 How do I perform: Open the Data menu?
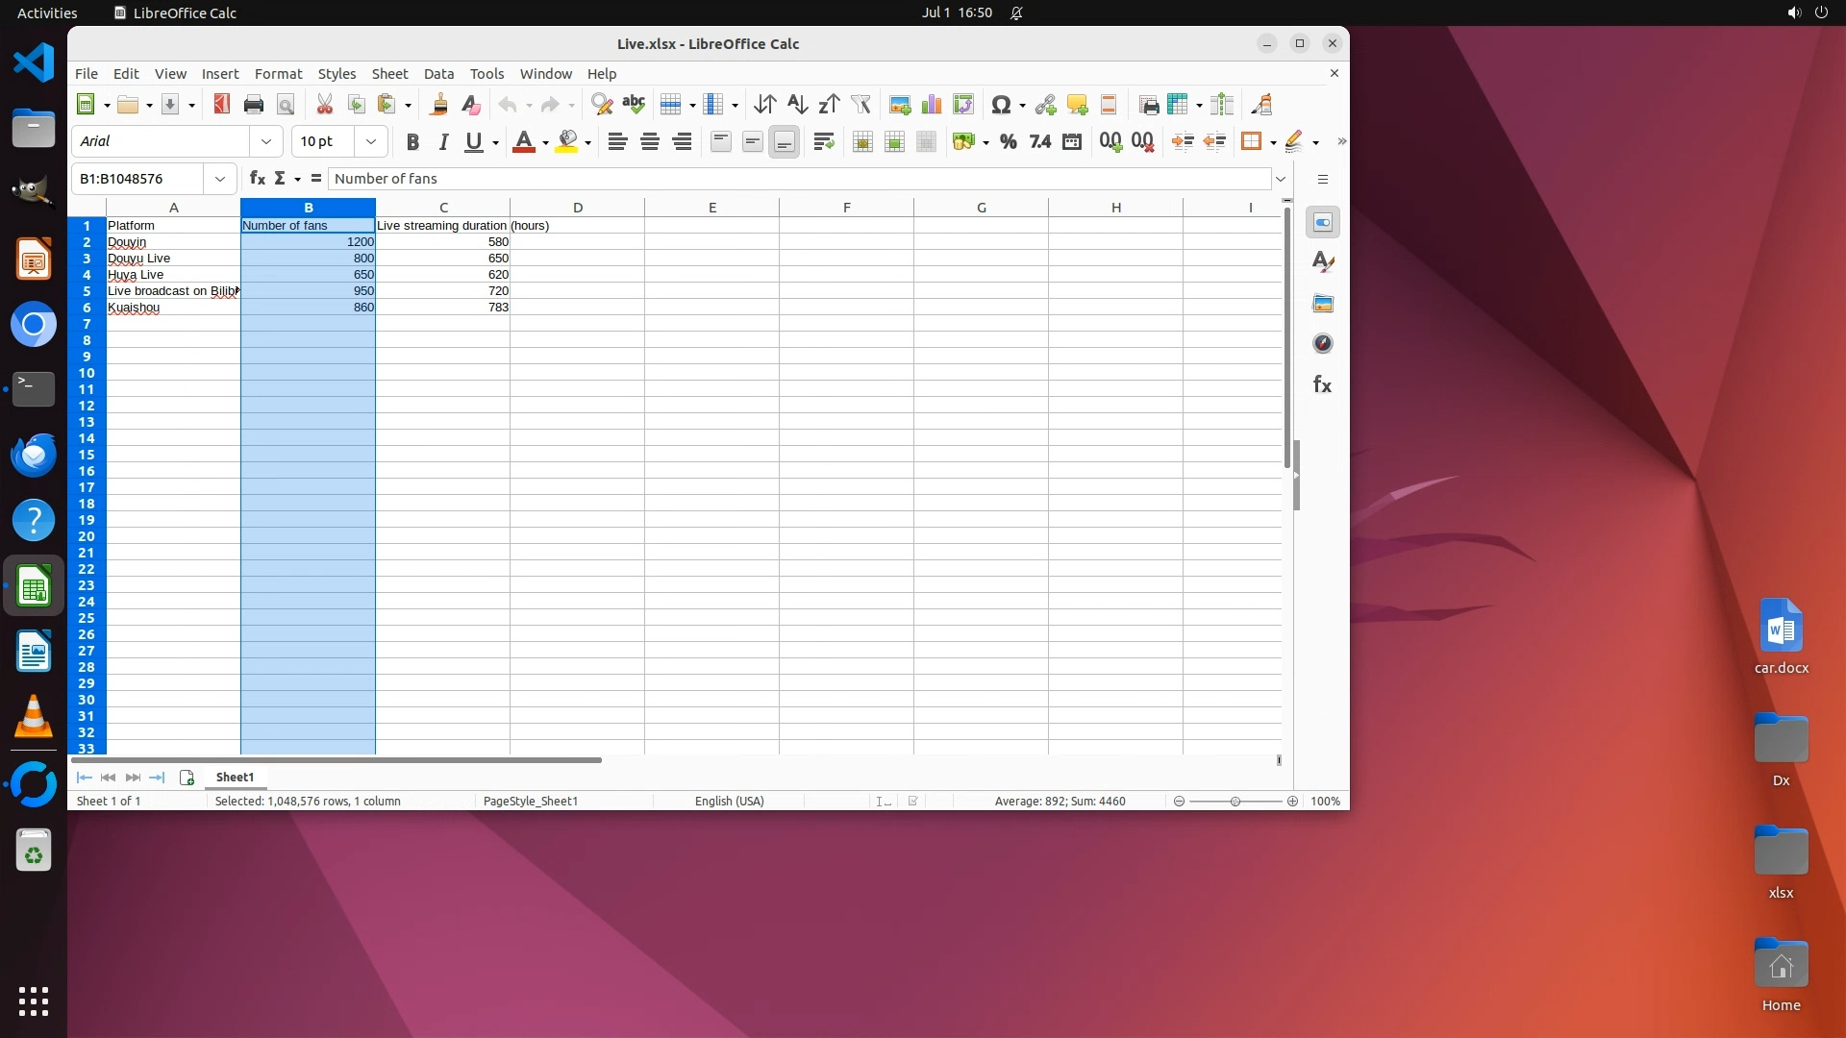point(438,74)
